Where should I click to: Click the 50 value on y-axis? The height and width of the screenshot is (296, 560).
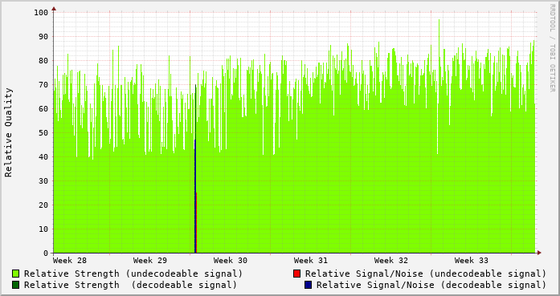click(x=43, y=132)
